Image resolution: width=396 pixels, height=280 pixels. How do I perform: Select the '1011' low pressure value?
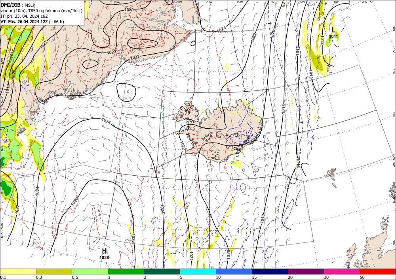coord(333,36)
